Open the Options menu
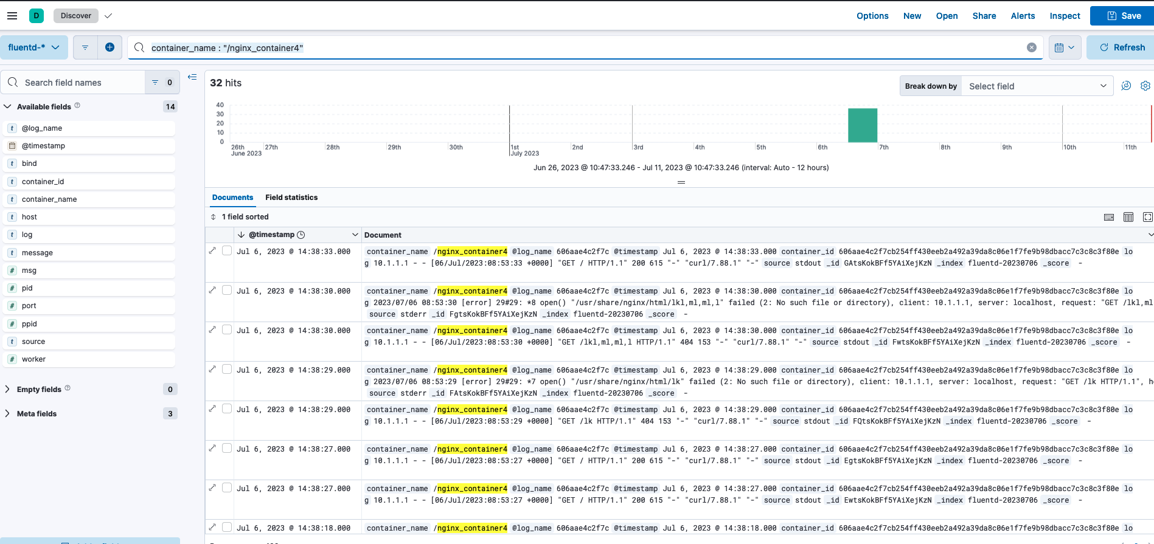Viewport: 1154px width, 544px height. coord(872,16)
